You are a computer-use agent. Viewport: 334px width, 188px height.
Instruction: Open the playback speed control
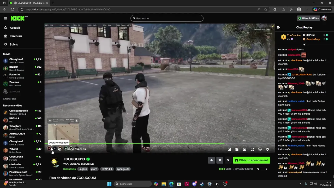click(260, 149)
